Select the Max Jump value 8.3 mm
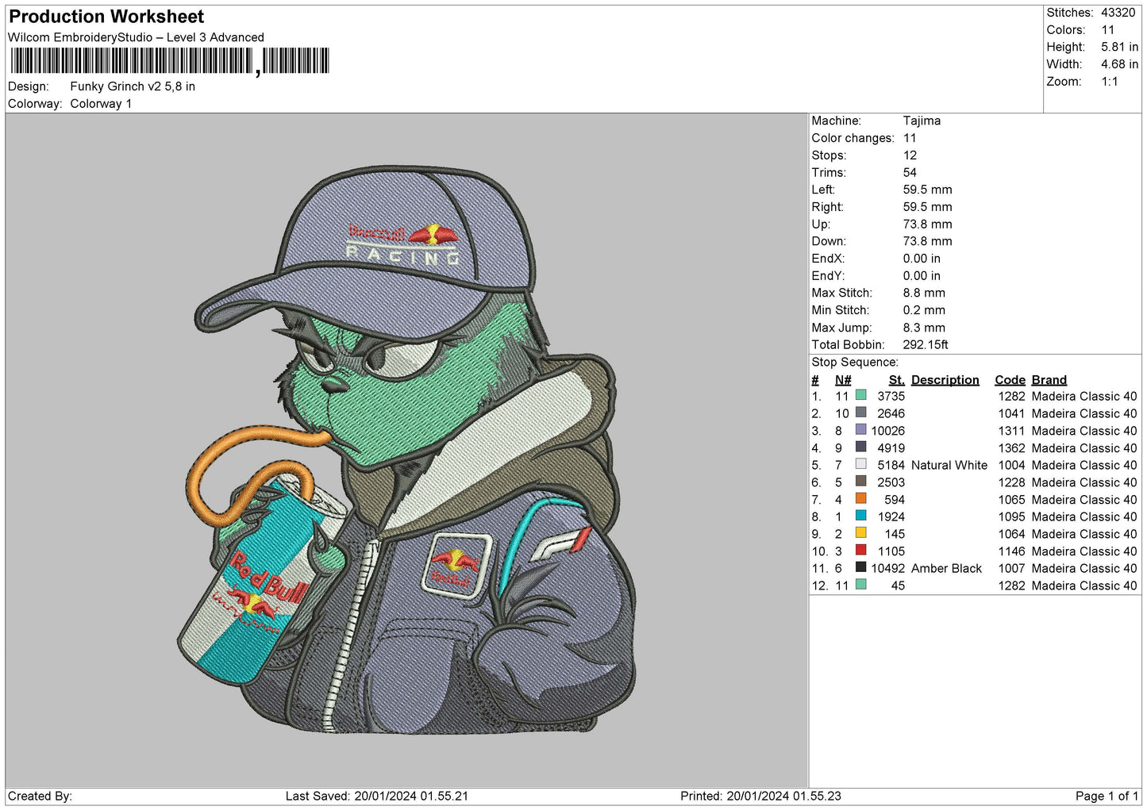Image resolution: width=1147 pixels, height=810 pixels. (924, 328)
